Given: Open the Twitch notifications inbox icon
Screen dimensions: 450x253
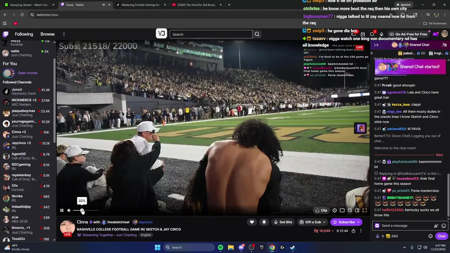Looking at the screenshot, I should click(363, 34).
